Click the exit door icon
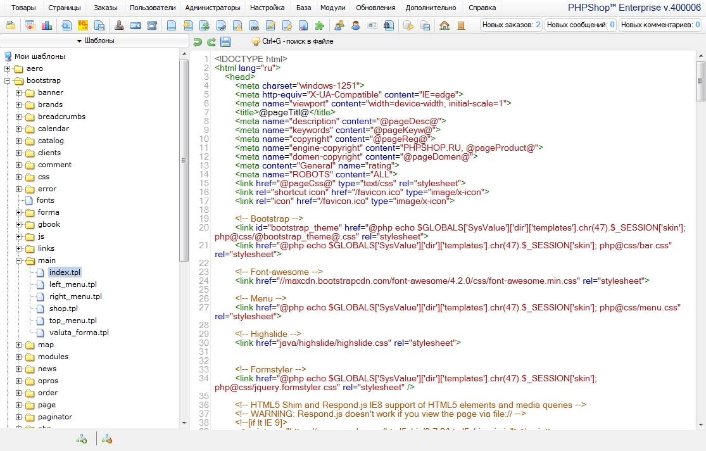This screenshot has width=706, height=451. (460, 26)
